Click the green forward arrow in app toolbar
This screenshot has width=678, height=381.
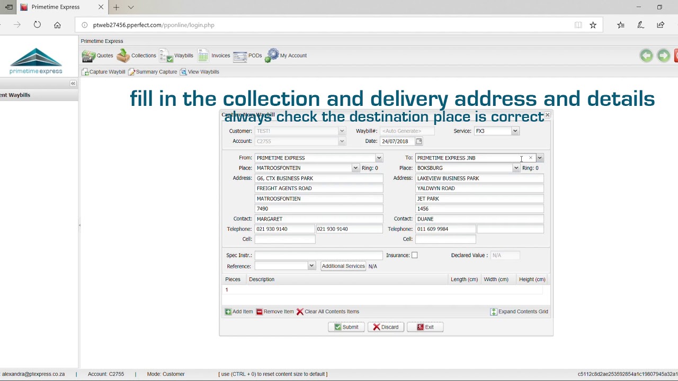(664, 56)
